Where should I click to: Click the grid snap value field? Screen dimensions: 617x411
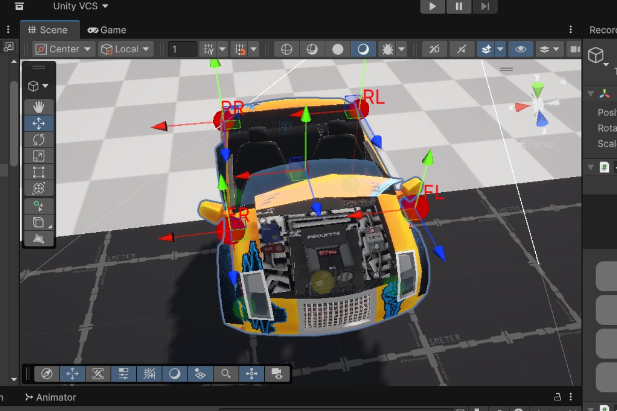click(x=183, y=49)
